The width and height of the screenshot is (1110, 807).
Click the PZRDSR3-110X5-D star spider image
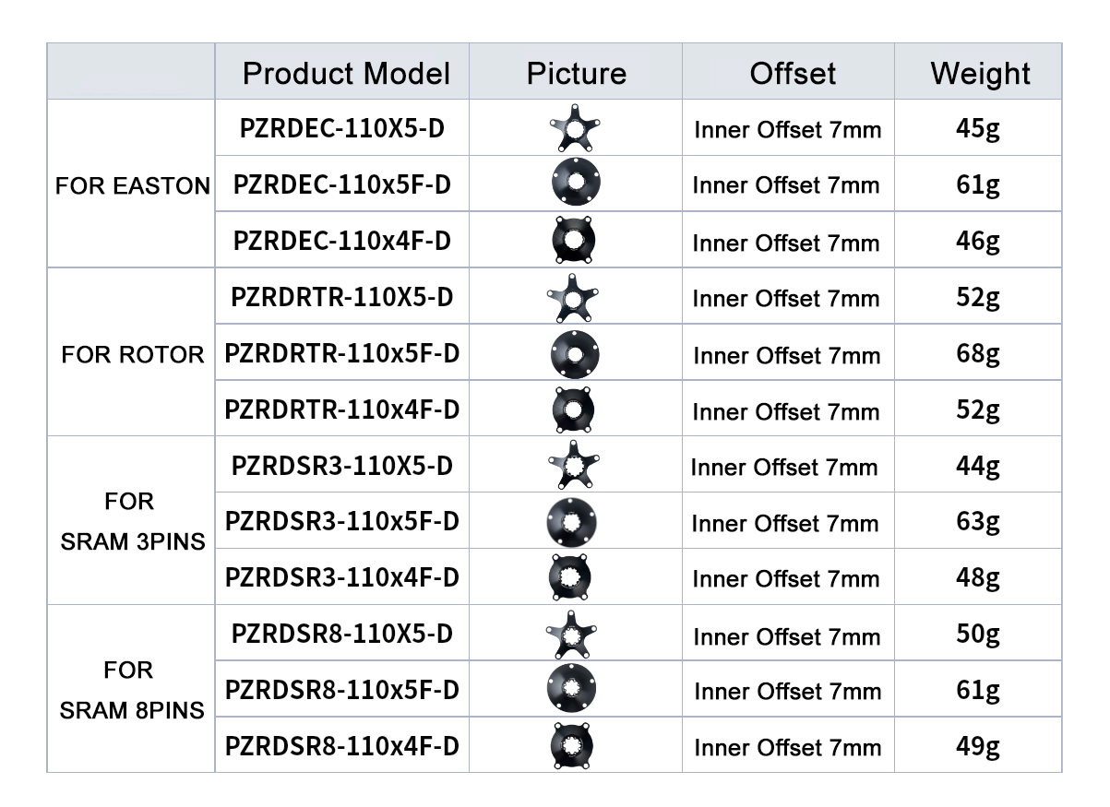pos(574,466)
